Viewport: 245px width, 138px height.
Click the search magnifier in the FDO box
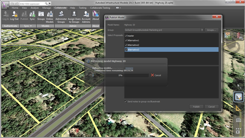pyautogui.click(x=46, y=4)
